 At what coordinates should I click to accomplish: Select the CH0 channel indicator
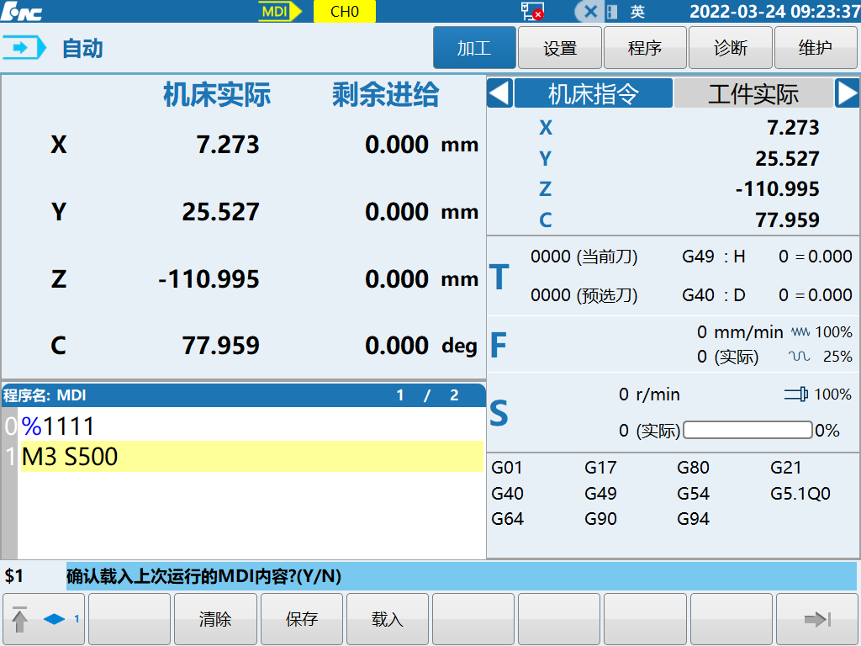344,11
